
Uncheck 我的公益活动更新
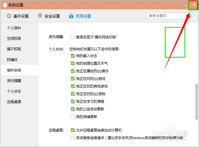tap(73, 109)
